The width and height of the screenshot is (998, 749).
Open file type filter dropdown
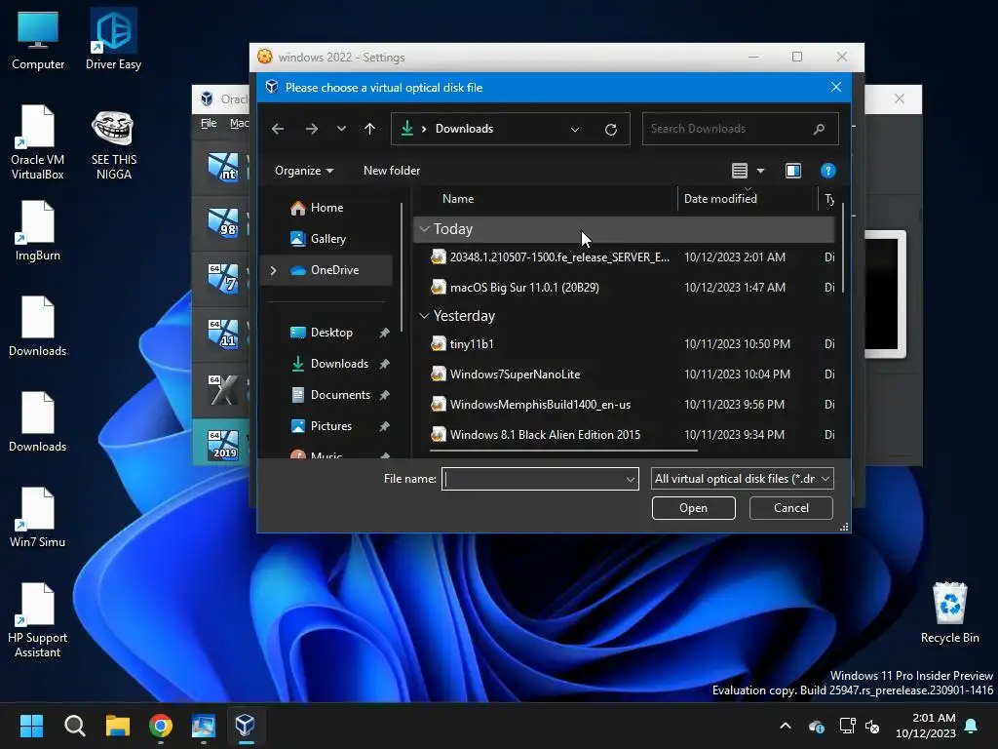click(742, 479)
